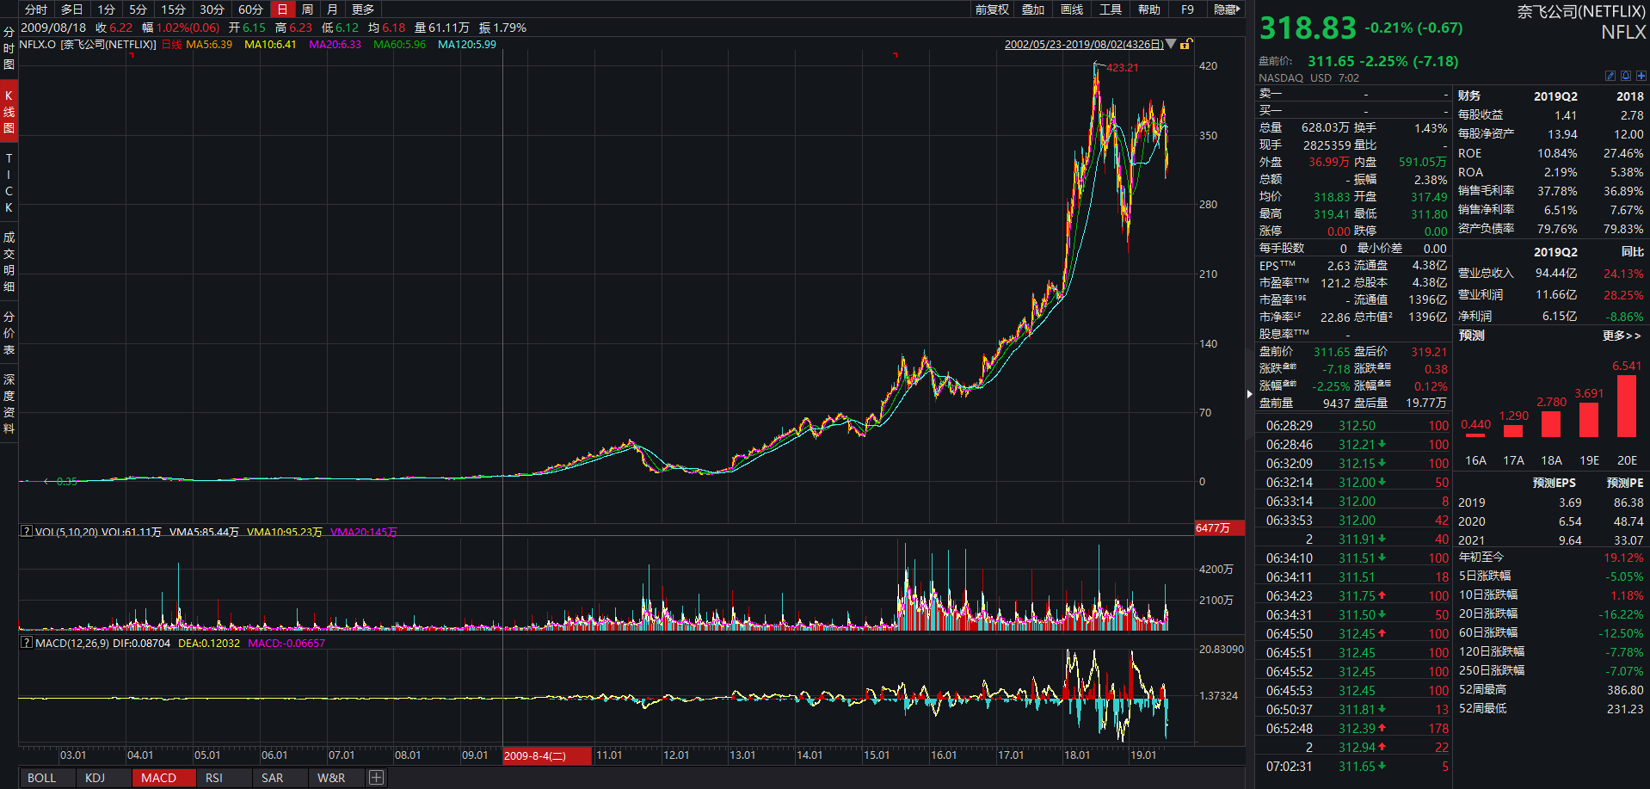The image size is (1650, 789).
Task: Select the 5分 five-minute period
Action: coord(139,9)
